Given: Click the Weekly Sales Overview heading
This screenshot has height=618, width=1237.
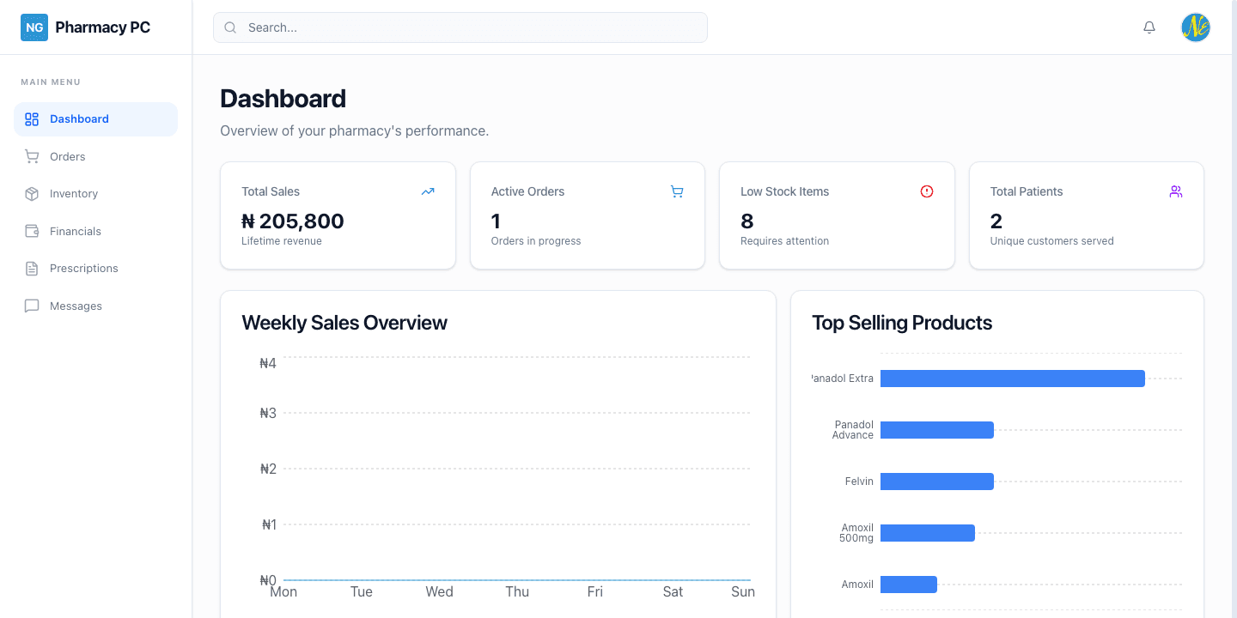Looking at the screenshot, I should tap(344, 323).
